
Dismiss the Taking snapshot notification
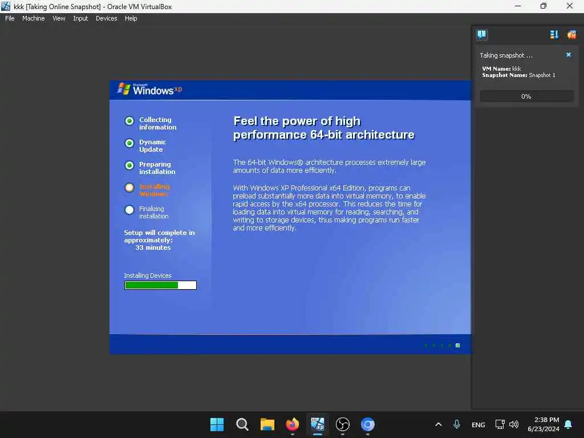569,55
